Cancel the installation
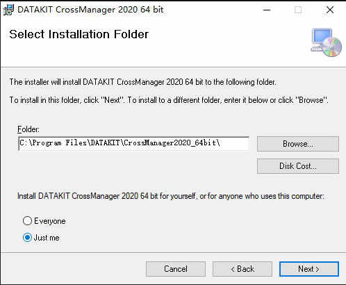This screenshot has height=285, width=346. 176,269
